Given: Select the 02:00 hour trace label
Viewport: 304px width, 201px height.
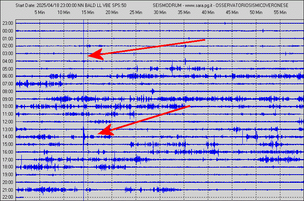Looking at the screenshot, I should pyautogui.click(x=8, y=46).
